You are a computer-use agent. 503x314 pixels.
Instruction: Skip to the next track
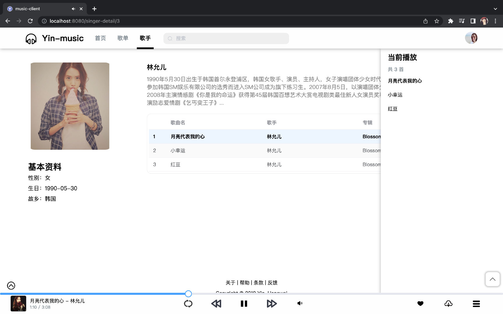272,304
